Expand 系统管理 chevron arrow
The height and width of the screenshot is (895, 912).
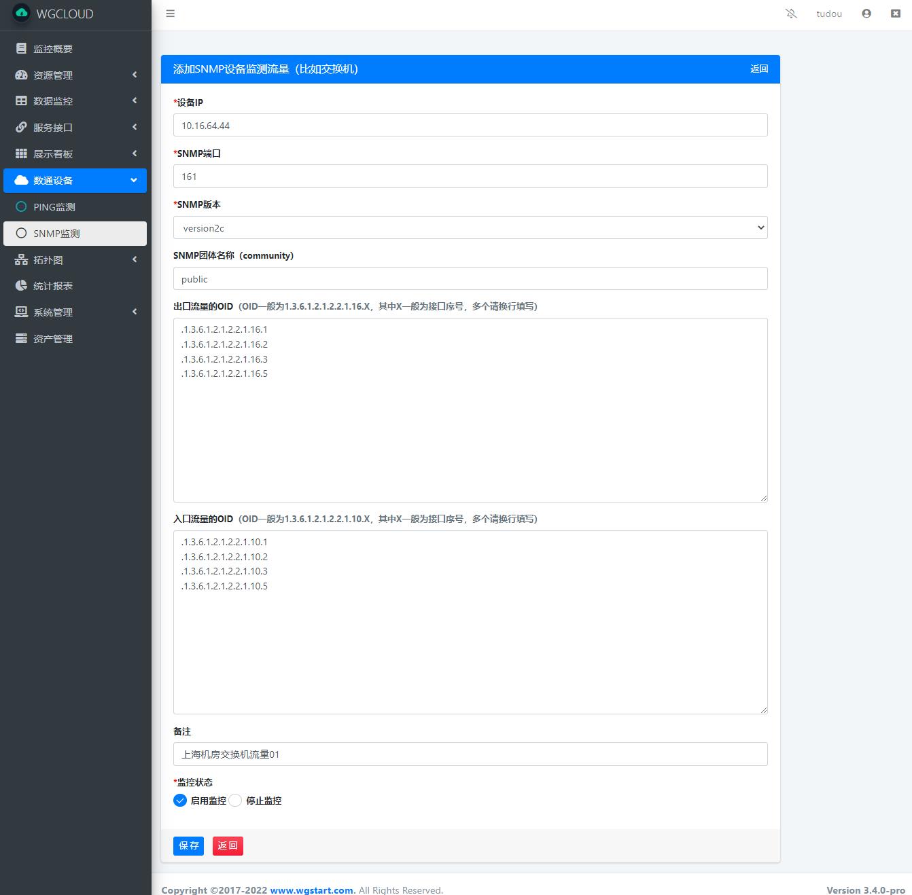pos(135,312)
